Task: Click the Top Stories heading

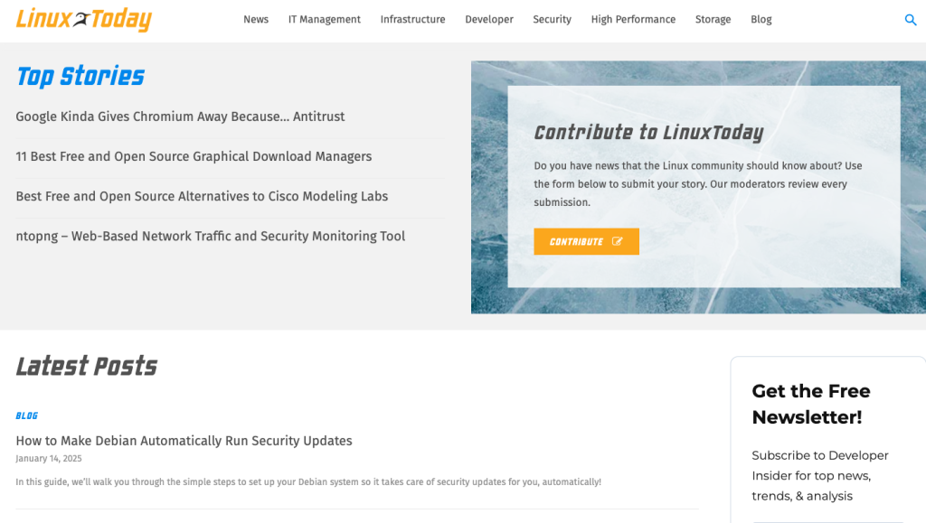Action: pyautogui.click(x=80, y=77)
